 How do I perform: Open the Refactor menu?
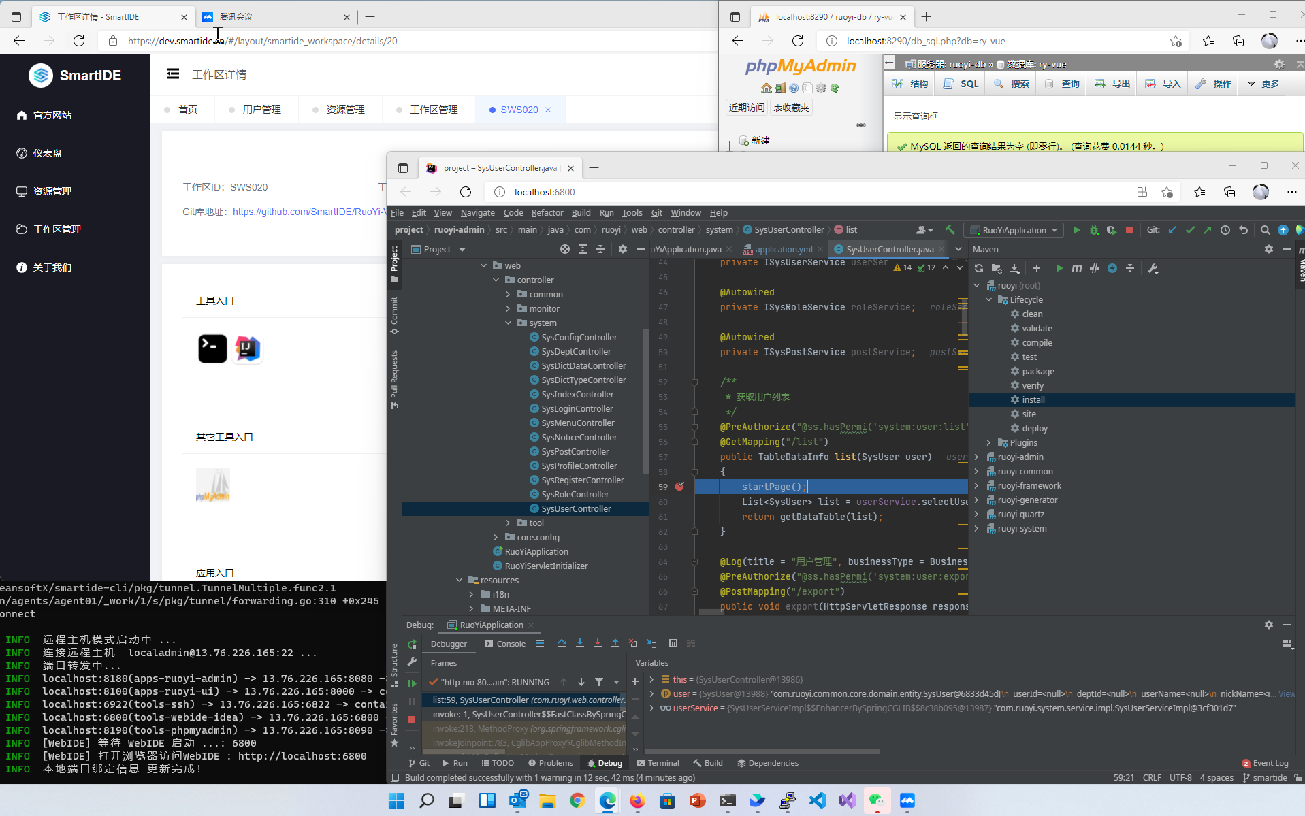pyautogui.click(x=547, y=212)
